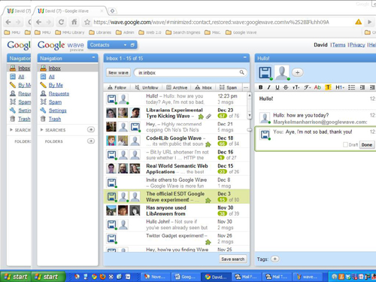Add a participant with the plus button
Screen dimensions: 376x282
click(297, 73)
